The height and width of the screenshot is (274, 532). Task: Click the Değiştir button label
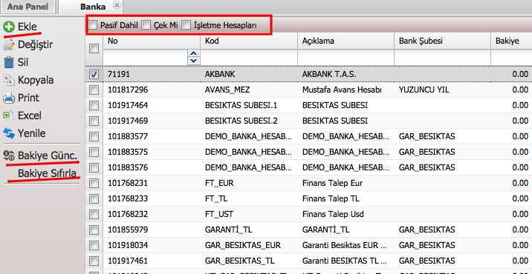coord(35,44)
